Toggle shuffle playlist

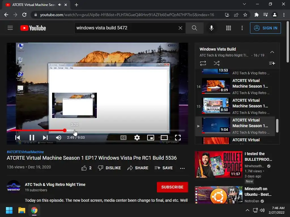(217, 63)
